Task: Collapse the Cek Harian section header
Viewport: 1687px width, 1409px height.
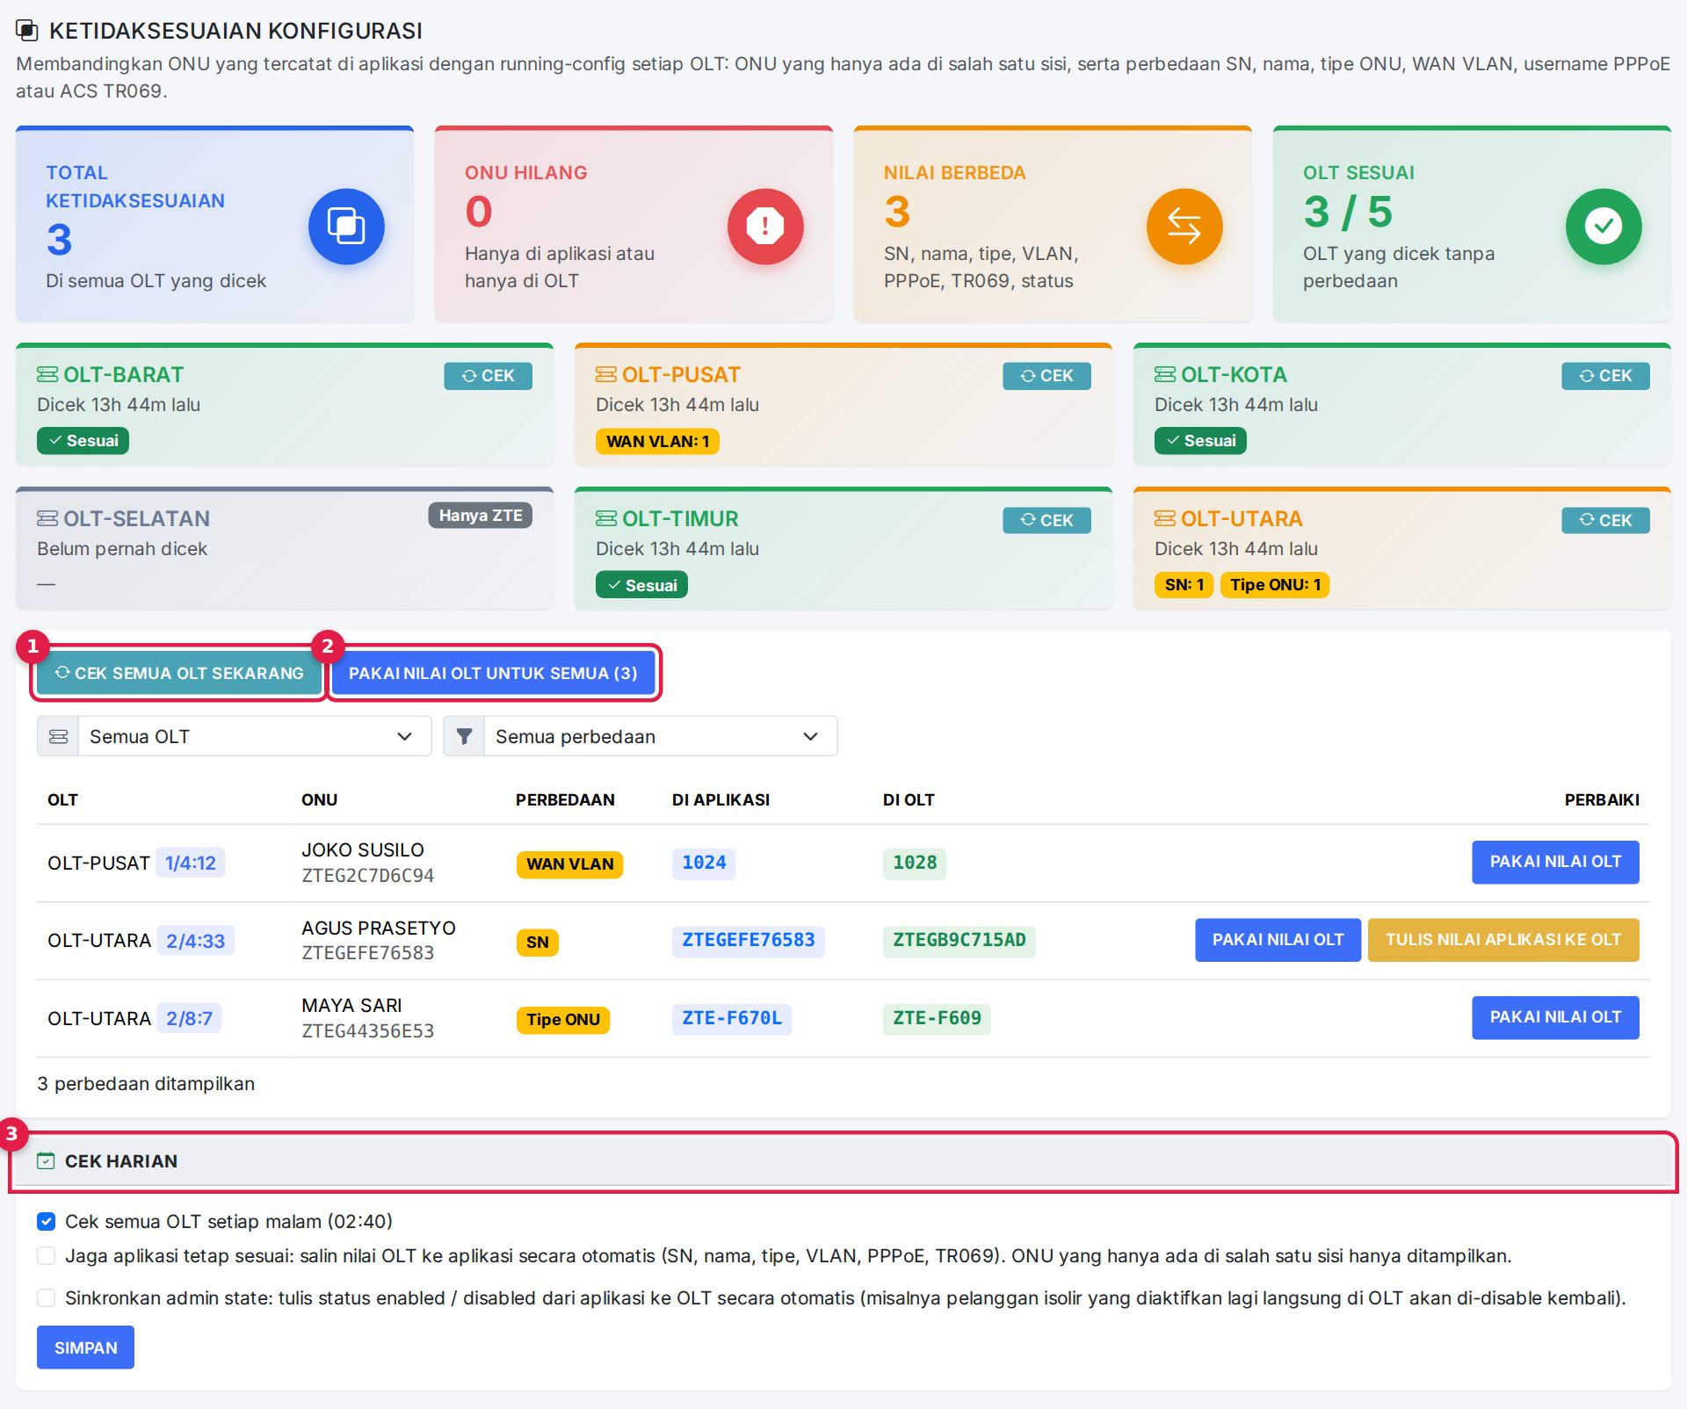Action: (x=843, y=1161)
